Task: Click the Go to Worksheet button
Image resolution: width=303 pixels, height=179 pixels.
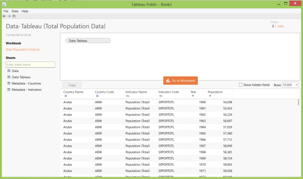Action: point(180,81)
